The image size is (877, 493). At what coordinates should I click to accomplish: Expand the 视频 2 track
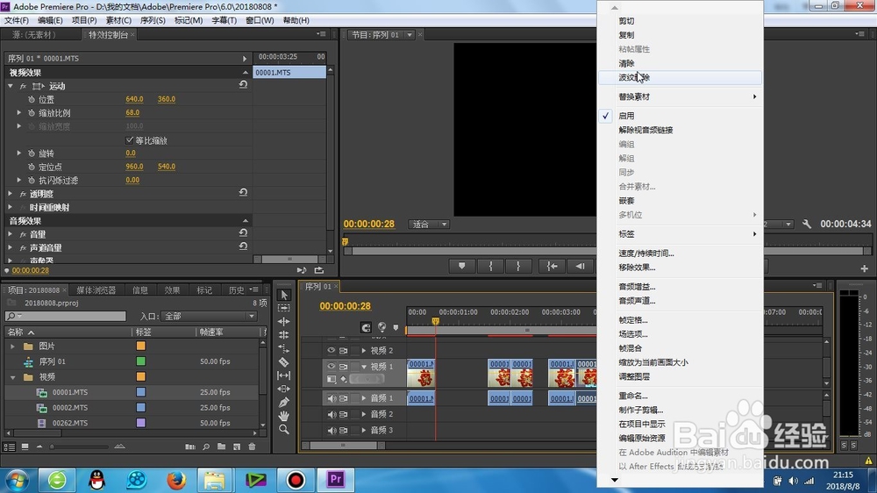[x=364, y=350]
